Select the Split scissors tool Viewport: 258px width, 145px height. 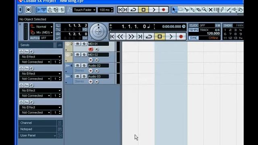[186, 10]
